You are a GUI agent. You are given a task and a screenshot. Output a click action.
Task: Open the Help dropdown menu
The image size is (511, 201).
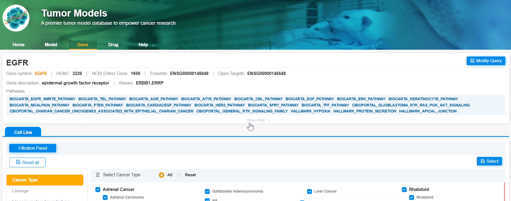point(146,45)
